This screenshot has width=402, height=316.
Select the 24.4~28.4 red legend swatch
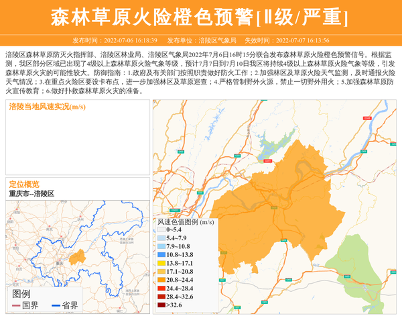click(161, 288)
